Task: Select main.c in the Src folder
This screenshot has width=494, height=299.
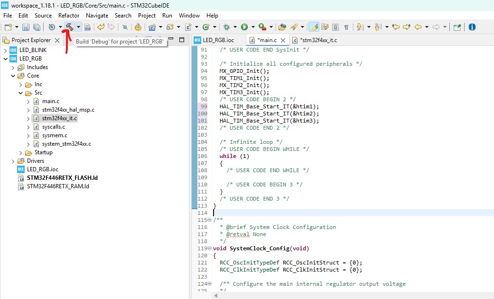Action: [51, 101]
